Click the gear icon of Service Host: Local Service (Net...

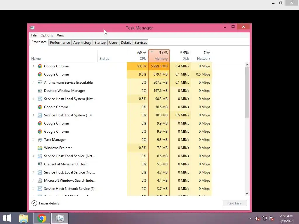(x=40, y=156)
